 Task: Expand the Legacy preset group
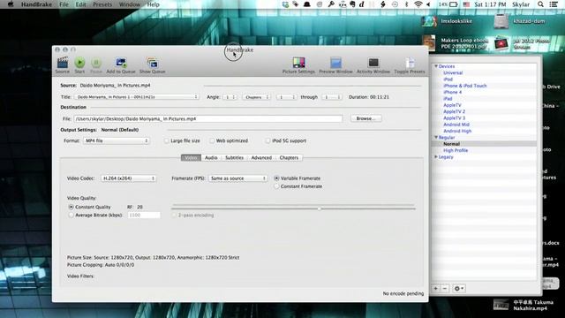pos(436,157)
